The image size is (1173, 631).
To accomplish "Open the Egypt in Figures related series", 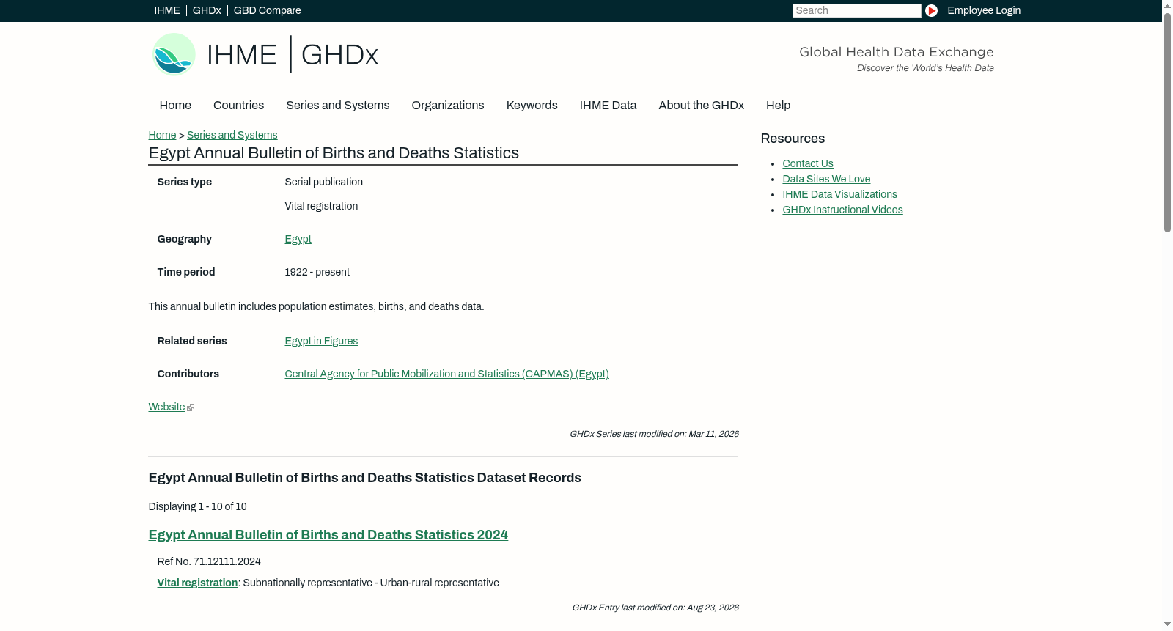I will point(321,341).
